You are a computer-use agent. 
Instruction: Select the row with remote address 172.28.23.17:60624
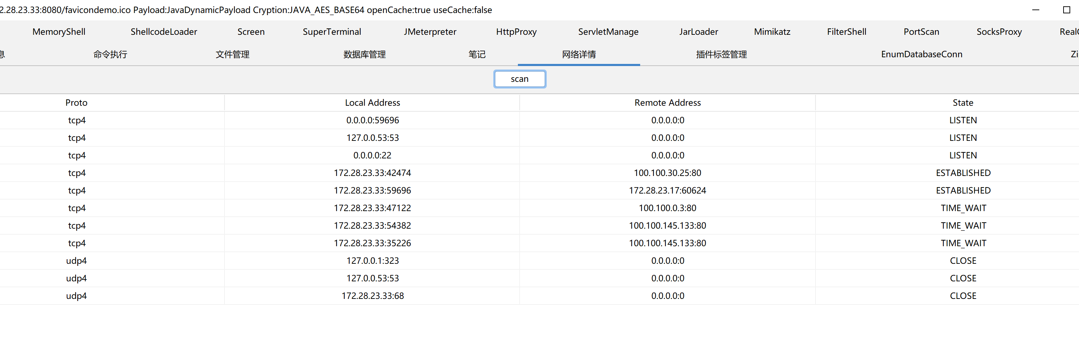point(667,190)
